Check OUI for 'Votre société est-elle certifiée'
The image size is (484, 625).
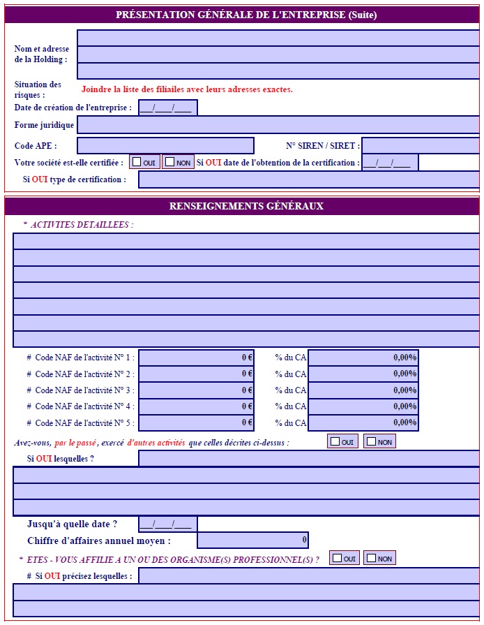[137, 162]
